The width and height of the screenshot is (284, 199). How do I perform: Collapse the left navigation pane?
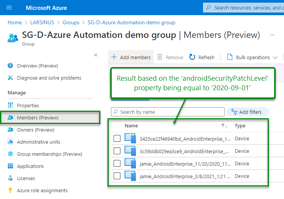pyautogui.click(x=96, y=55)
